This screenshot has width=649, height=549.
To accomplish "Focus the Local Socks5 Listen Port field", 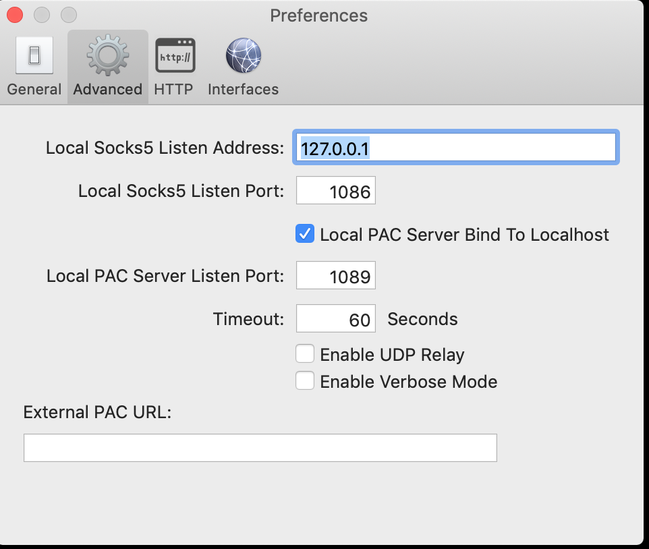I will coord(335,192).
